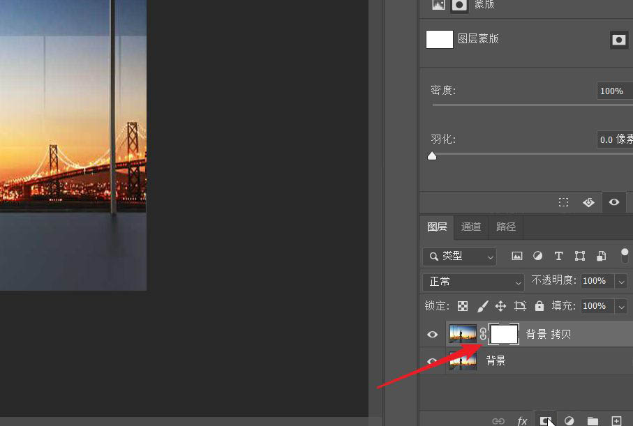Select the Add layer mask icon
Screen dimensions: 633x426
click(x=546, y=420)
